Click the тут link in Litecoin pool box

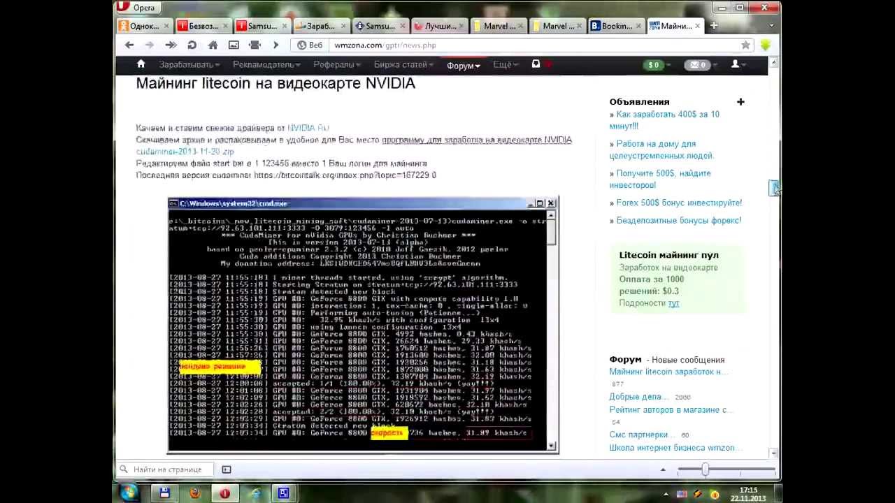tap(673, 303)
